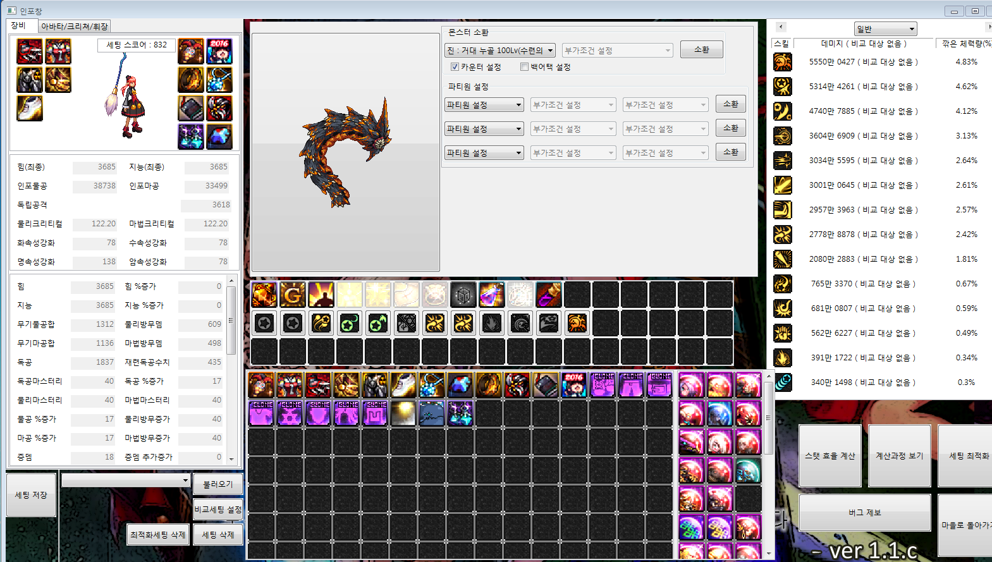
Task: Select the 2016 title icon in equipment panel
Action: coord(219,51)
